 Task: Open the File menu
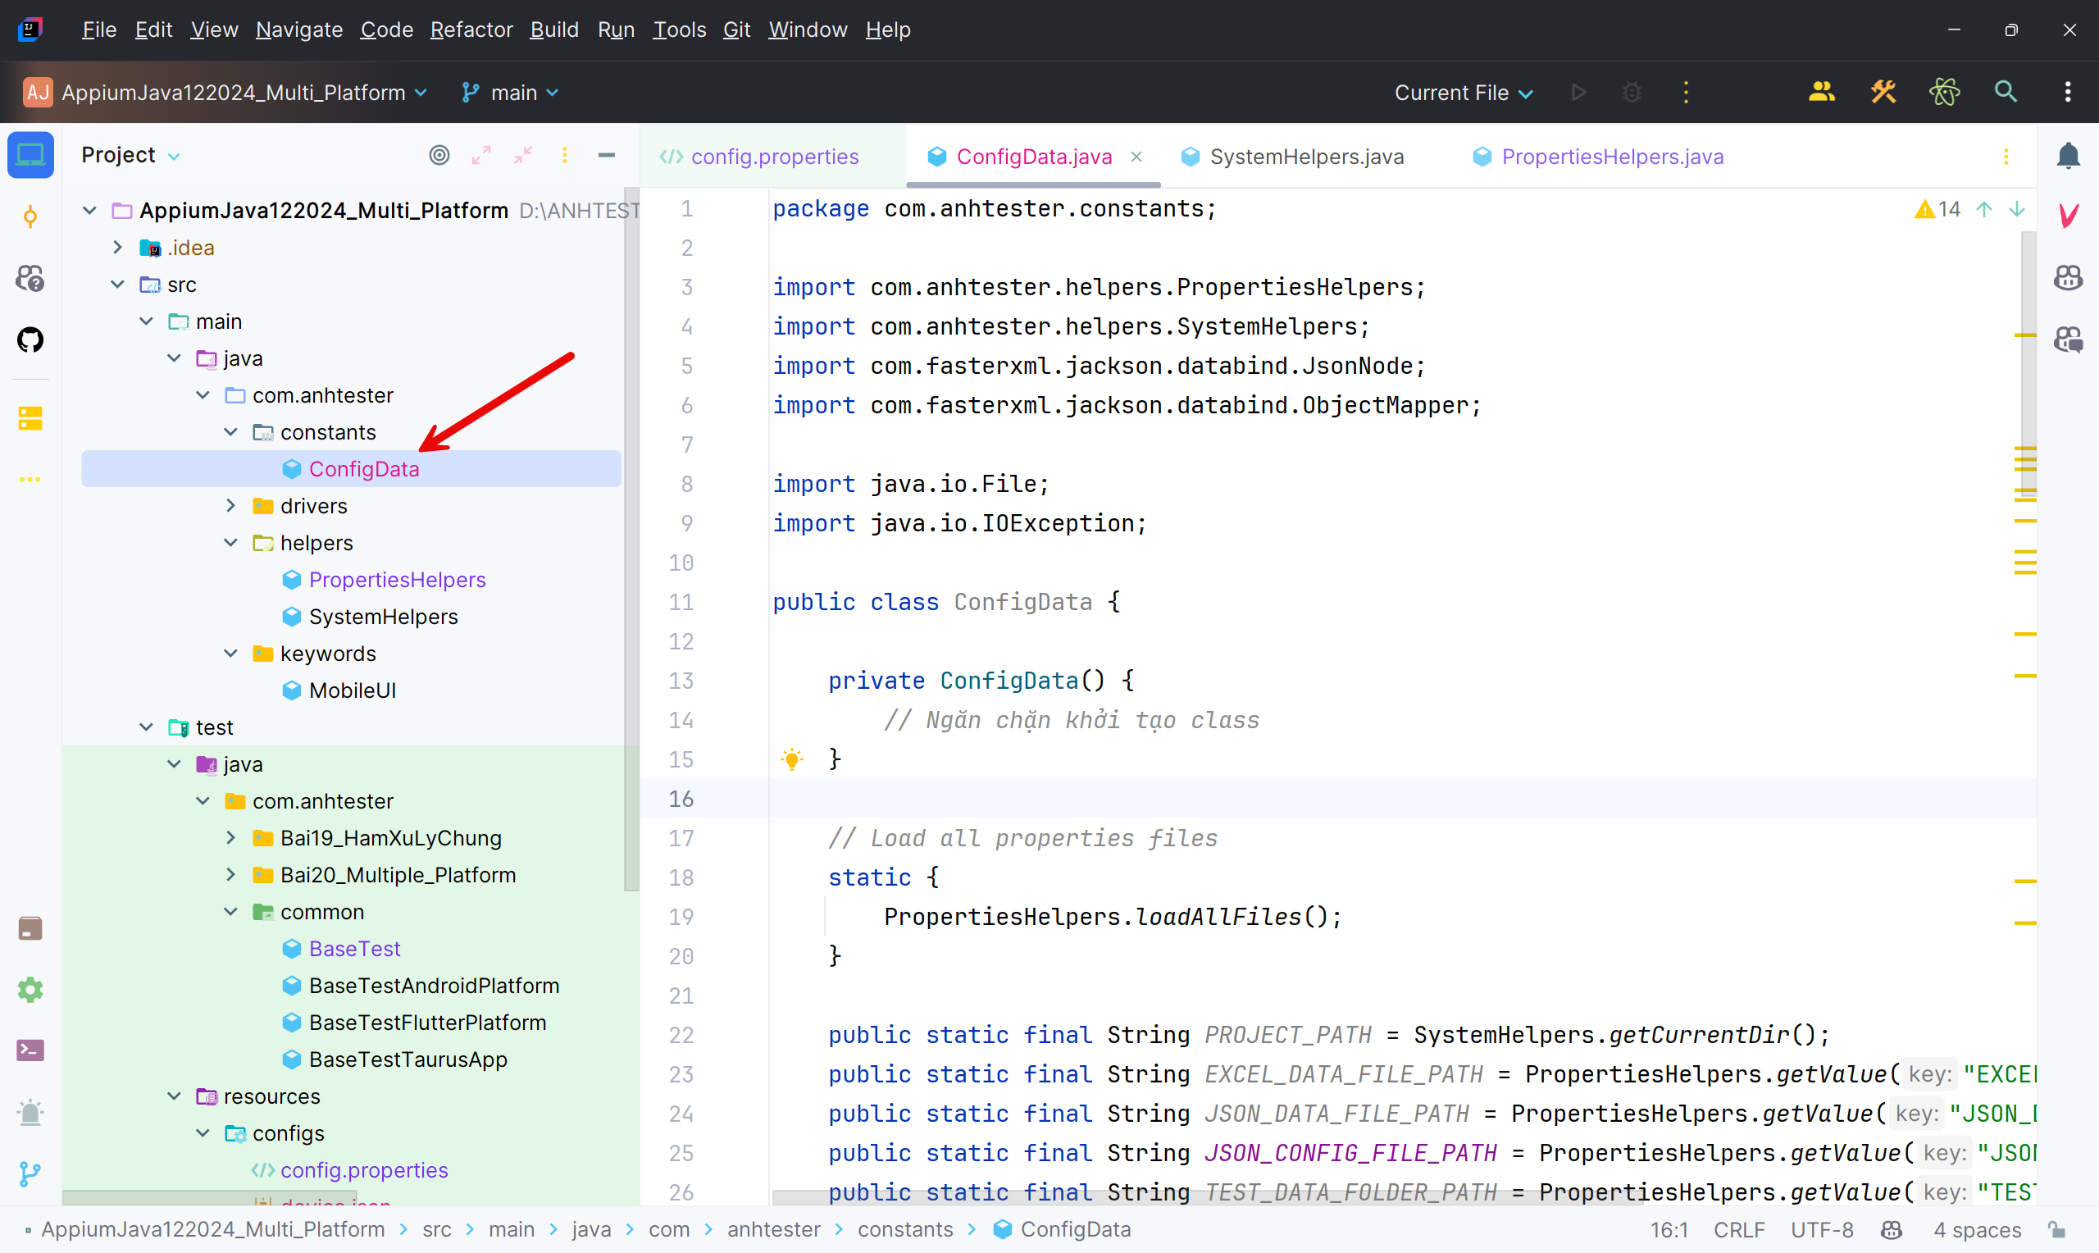click(x=98, y=30)
